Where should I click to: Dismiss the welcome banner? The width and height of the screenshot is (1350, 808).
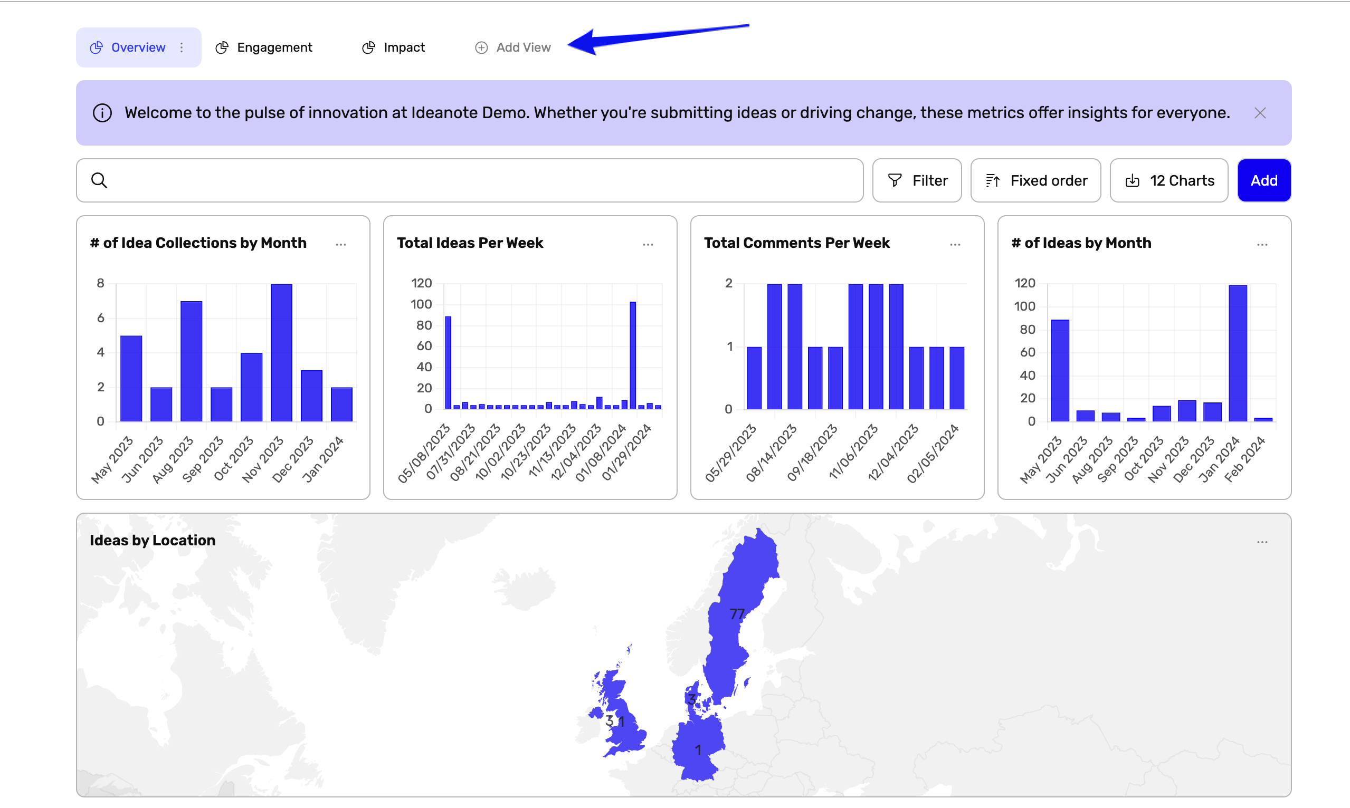click(1260, 113)
